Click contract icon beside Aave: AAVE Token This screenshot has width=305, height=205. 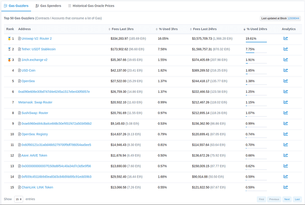[x=19, y=156]
